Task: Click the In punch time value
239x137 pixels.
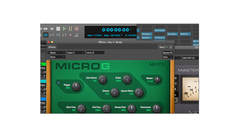Action: (132, 35)
